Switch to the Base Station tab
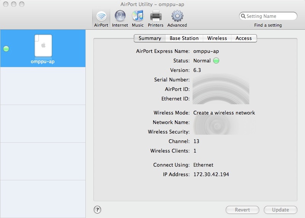The height and width of the screenshot is (218, 305). point(184,38)
